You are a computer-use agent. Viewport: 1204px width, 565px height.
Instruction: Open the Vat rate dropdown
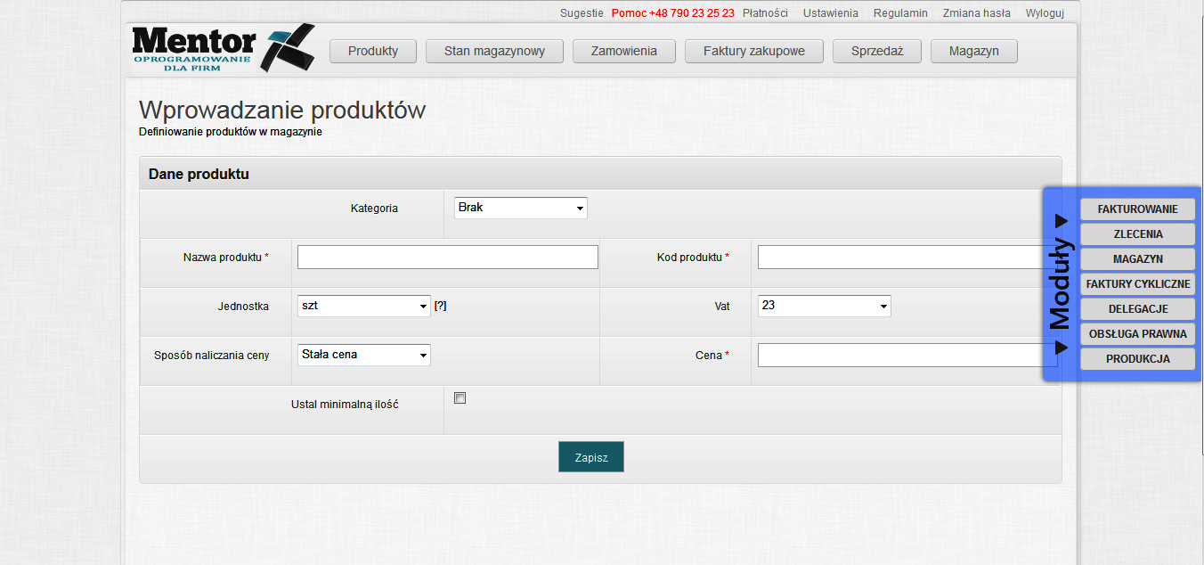[x=824, y=306]
